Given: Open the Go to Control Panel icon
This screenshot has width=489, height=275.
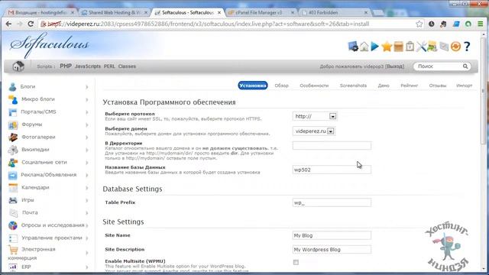Looking at the screenshot, I should [353, 47].
